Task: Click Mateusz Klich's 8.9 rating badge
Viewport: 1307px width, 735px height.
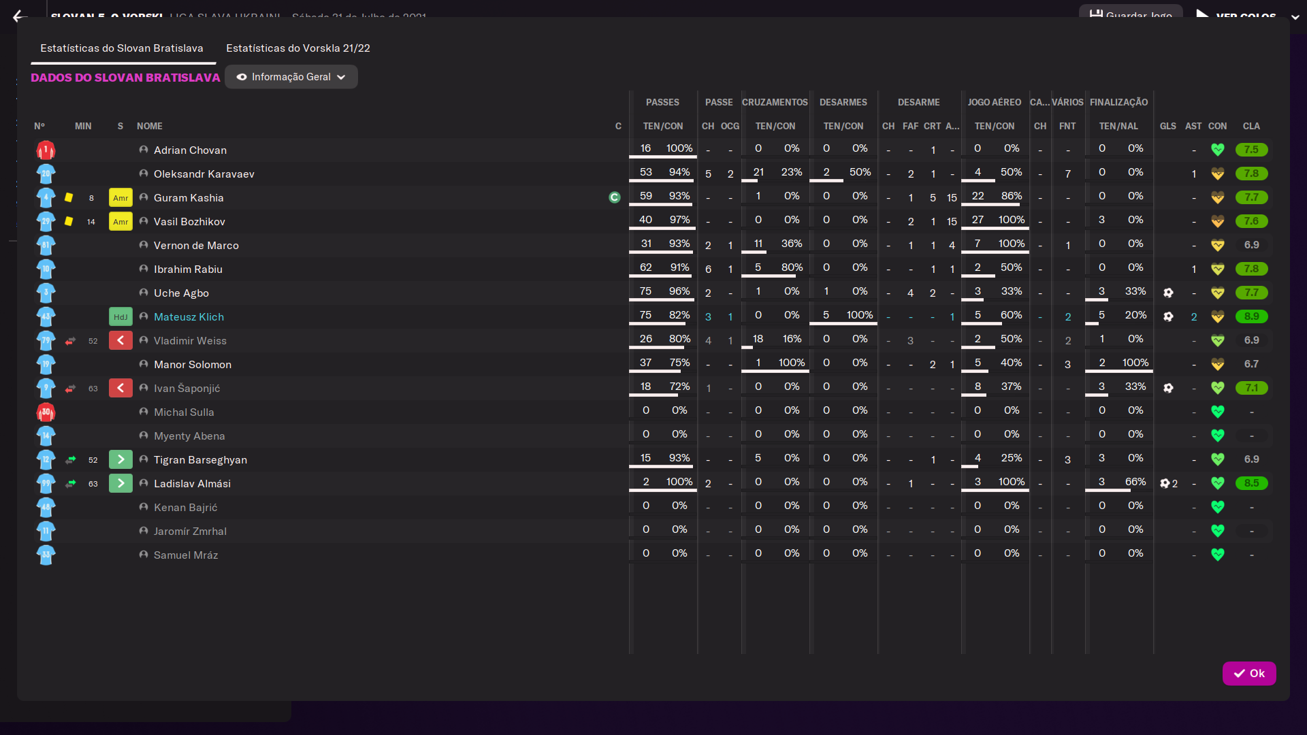Action: (x=1252, y=316)
